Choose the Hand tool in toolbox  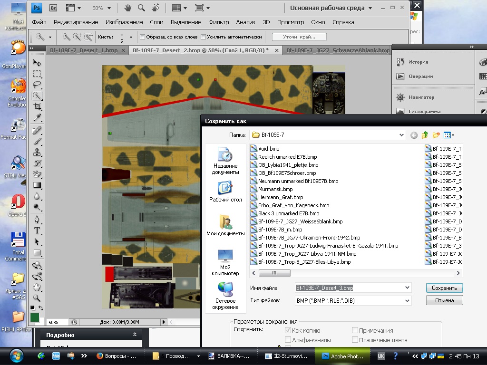click(37, 288)
